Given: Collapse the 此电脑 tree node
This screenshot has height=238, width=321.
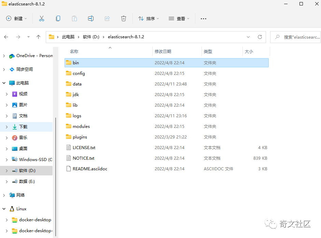Looking at the screenshot, I should pos(3,83).
